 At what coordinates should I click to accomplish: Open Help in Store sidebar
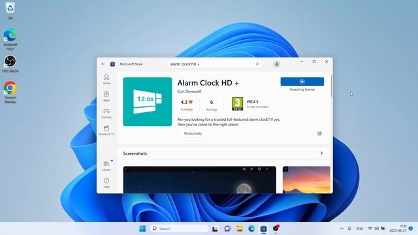[106, 183]
